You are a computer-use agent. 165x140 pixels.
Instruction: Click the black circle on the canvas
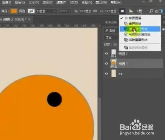(x=54, y=99)
